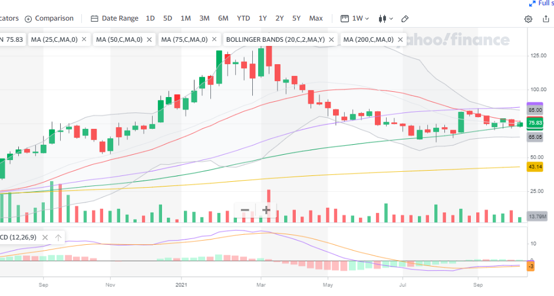Viewport: 554px width, 296px height.
Task: Click the MACD (12,26,9) label
Action: pos(18,237)
